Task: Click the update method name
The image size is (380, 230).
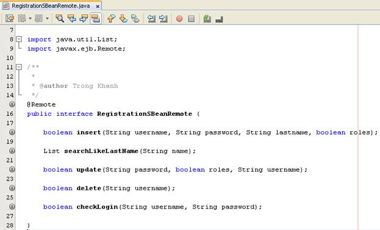Action: 88,170
